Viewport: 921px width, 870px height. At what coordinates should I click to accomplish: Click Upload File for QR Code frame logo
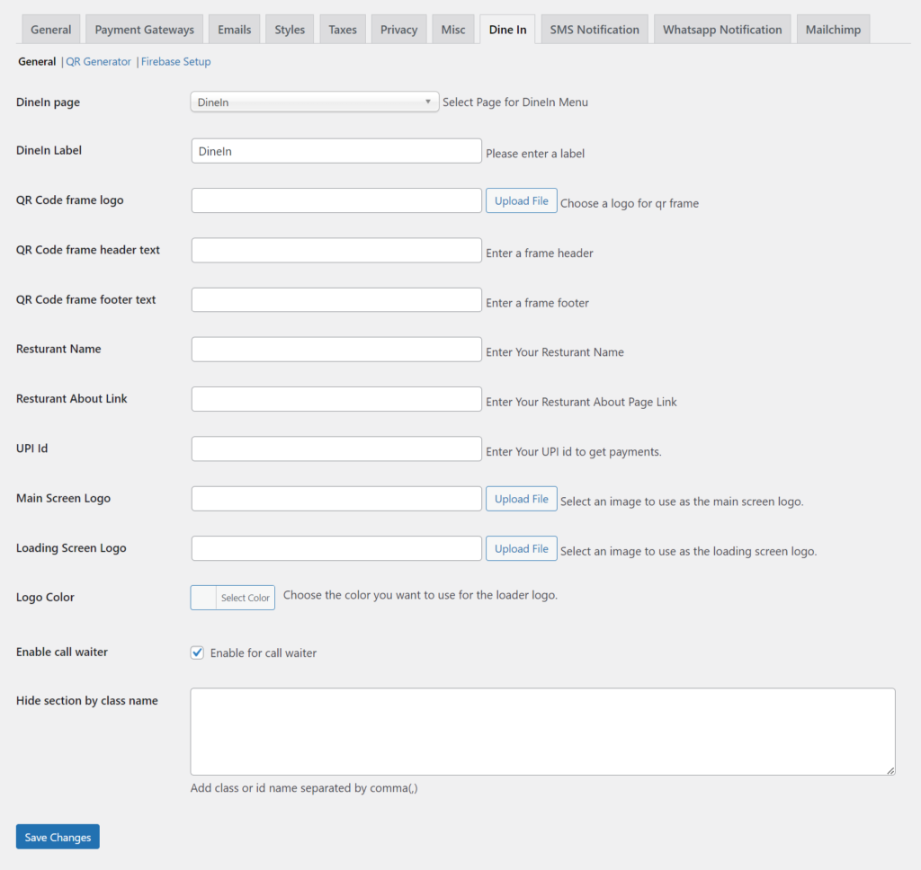pos(521,200)
